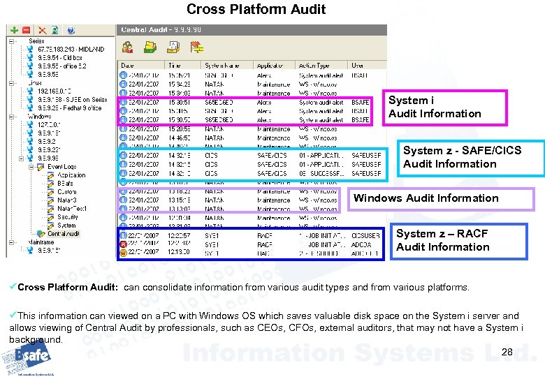Image resolution: width=545 pixels, height=377 pixels.
Task: Open the NatanTest1 event log
Action: tap(71, 208)
